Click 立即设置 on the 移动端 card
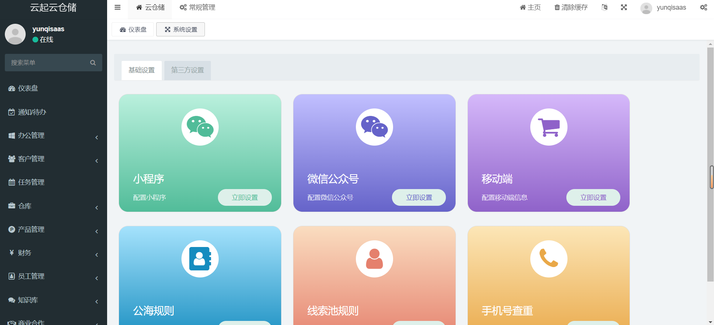Image resolution: width=714 pixels, height=325 pixels. click(593, 198)
